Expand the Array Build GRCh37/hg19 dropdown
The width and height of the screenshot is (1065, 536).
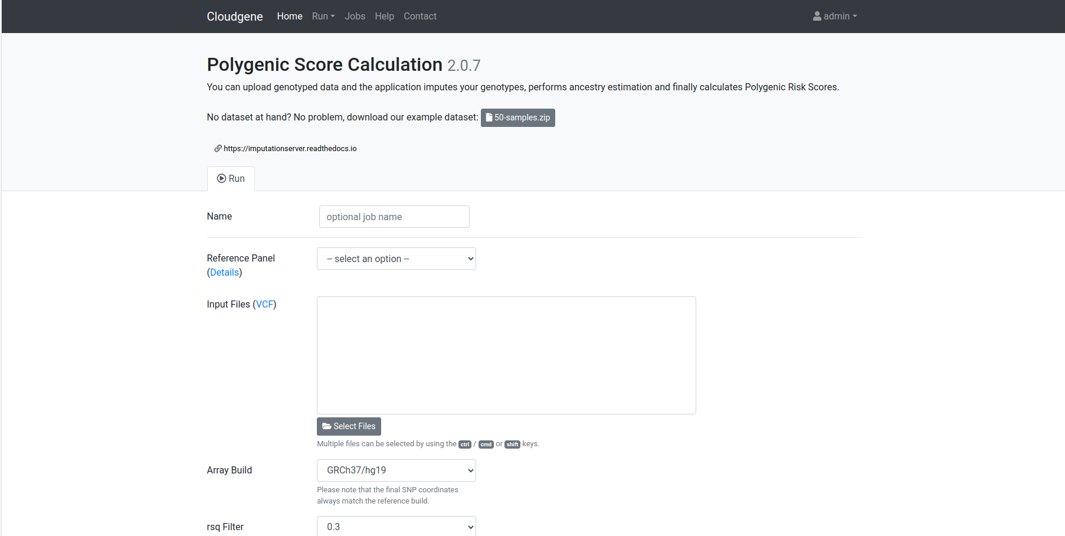pos(396,470)
